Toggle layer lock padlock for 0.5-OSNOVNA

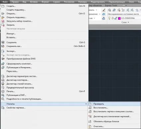click(116, 18)
